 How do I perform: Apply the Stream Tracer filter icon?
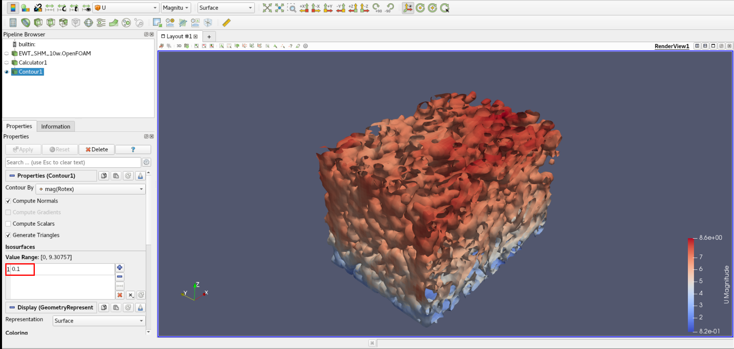pos(101,23)
